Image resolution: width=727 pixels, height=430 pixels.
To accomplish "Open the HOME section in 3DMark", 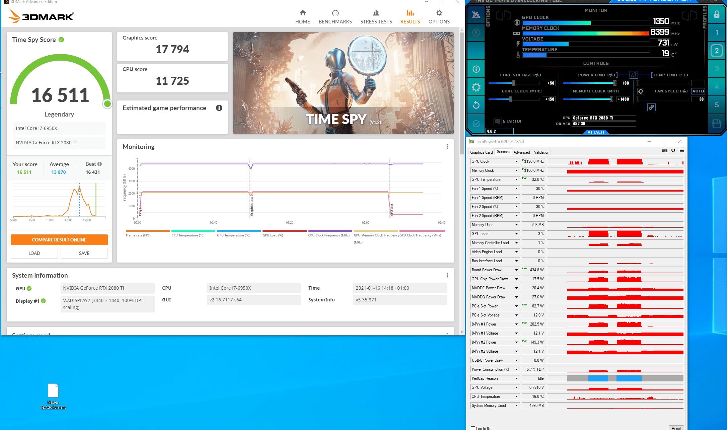I will pyautogui.click(x=302, y=17).
